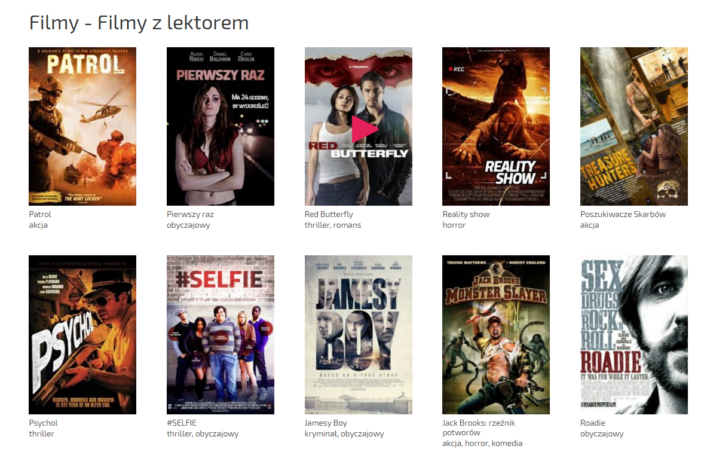Click the Jack Brooks: rzeźnik potworów title
Screen dimensions: 713x455
[479, 427]
